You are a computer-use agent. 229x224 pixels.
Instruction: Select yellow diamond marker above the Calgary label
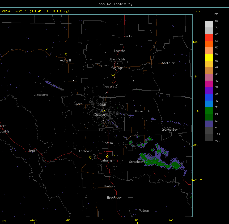(x=108, y=157)
